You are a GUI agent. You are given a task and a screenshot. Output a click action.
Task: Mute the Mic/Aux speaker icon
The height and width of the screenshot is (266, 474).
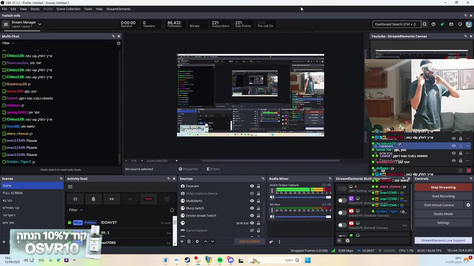coord(272,217)
